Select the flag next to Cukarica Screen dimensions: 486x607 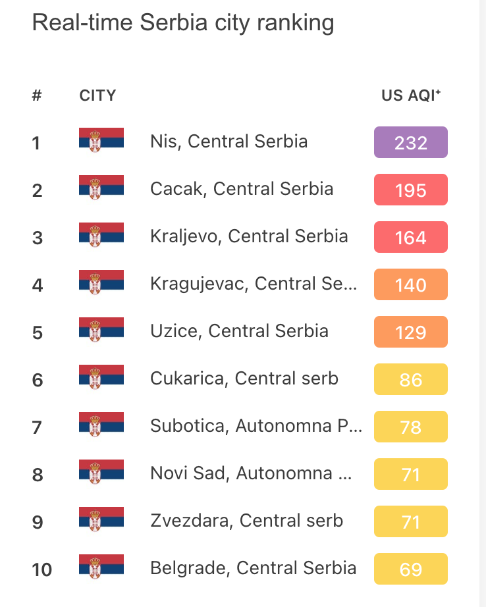(101, 379)
